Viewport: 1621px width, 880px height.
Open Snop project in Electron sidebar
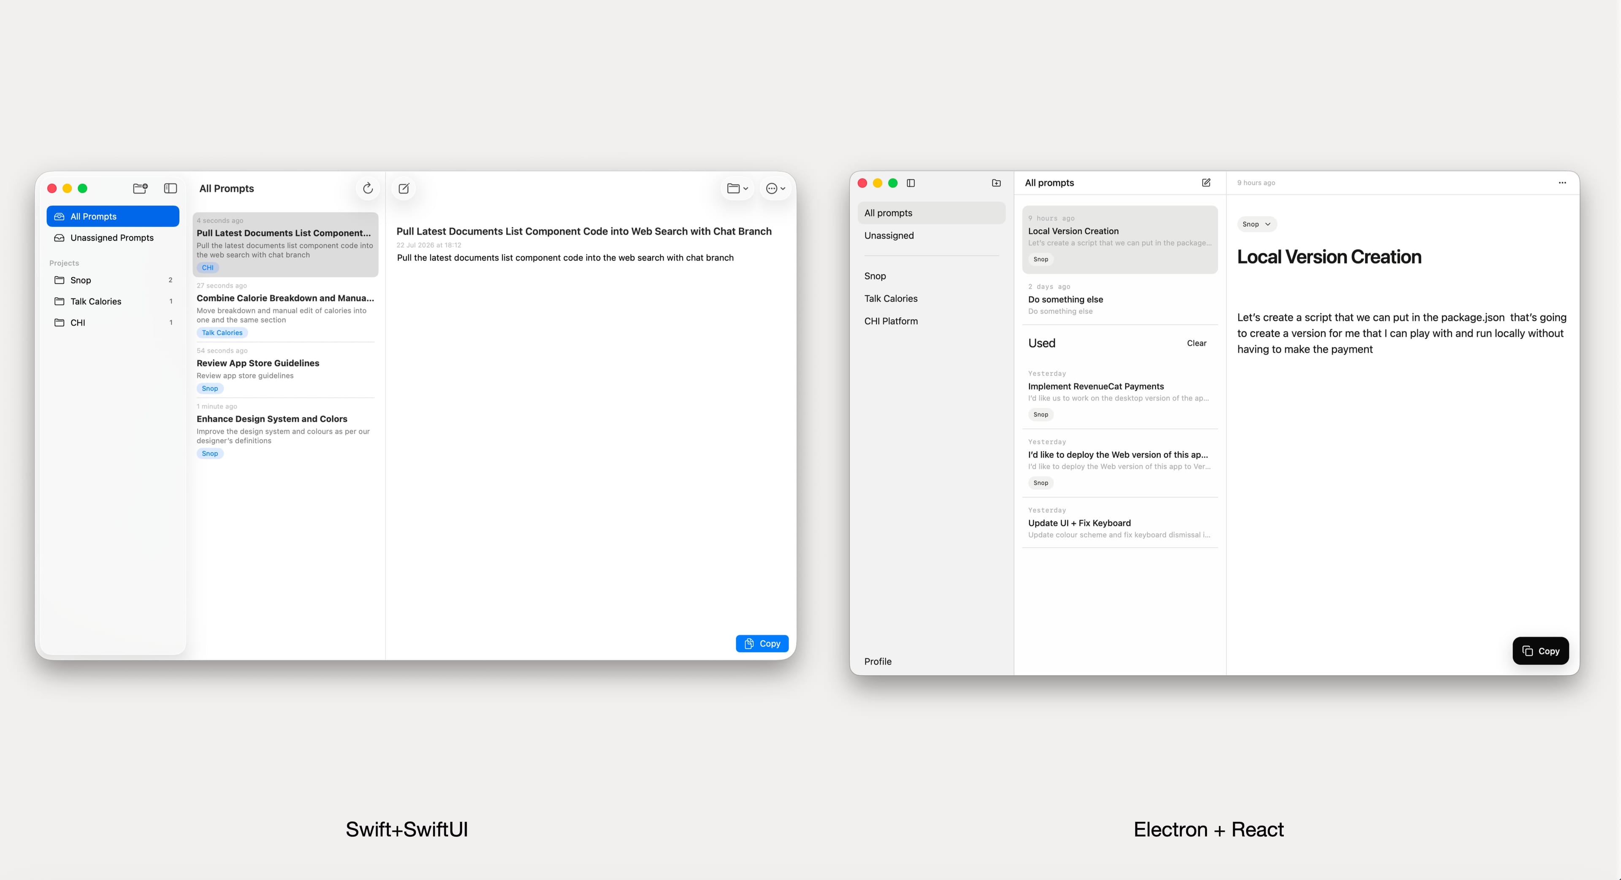pyautogui.click(x=931, y=276)
